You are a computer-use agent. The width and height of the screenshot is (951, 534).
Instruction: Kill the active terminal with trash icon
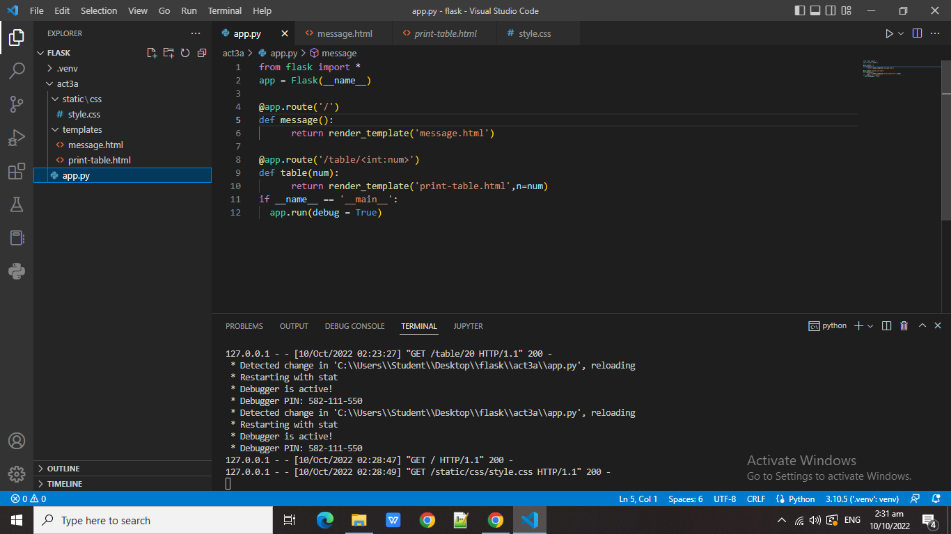[x=904, y=325]
